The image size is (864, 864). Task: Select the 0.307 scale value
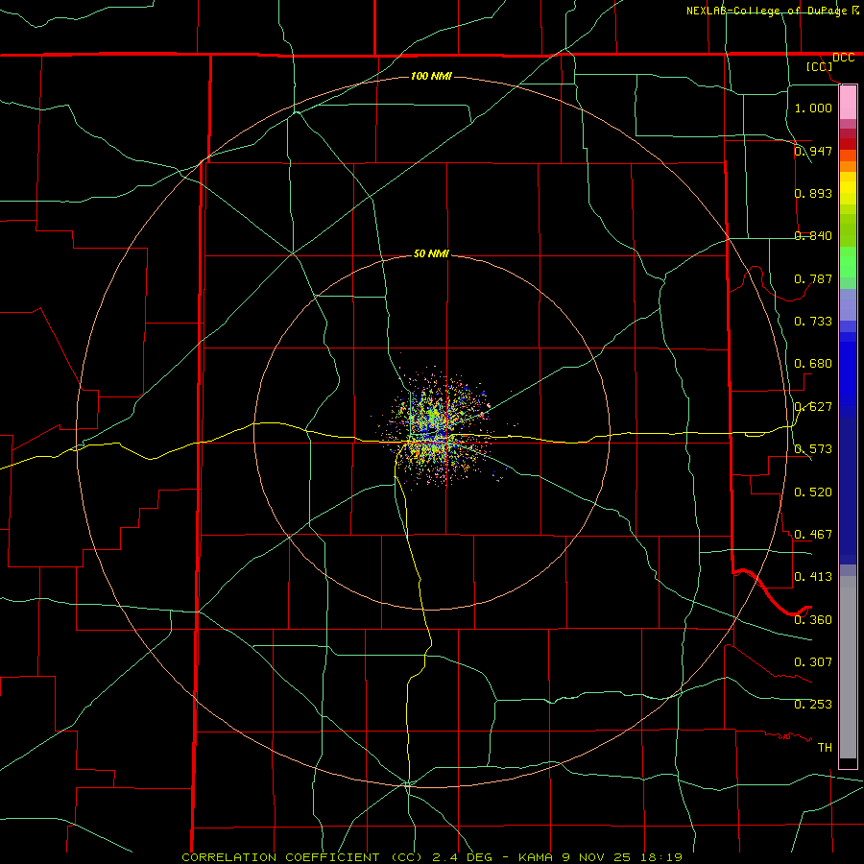click(x=813, y=662)
